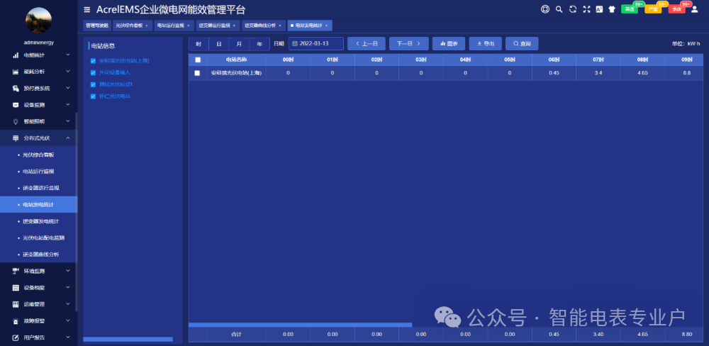Enter fullscreen with the expand arrows icon
This screenshot has width=709, height=346.
[586, 9]
